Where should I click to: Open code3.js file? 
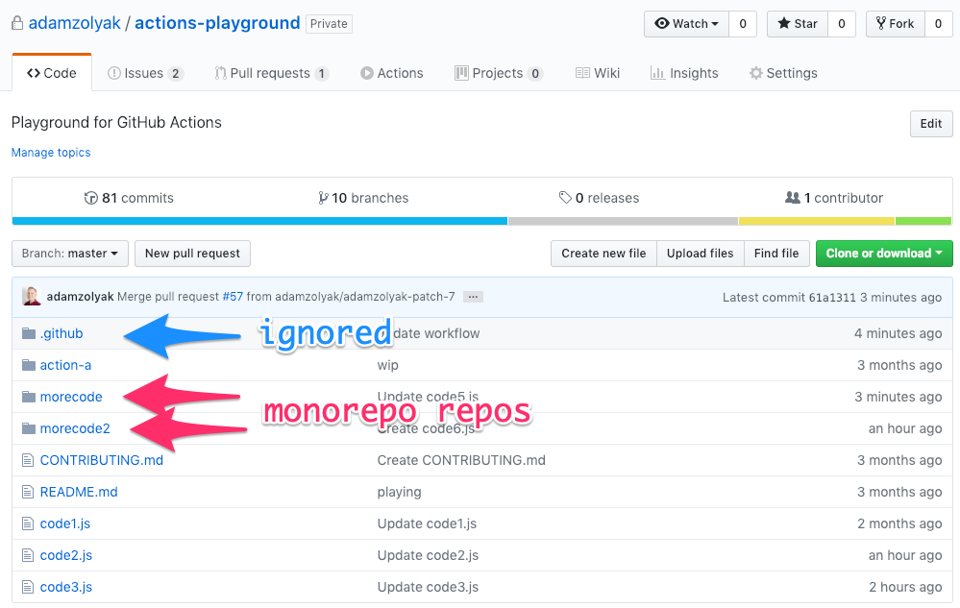click(66, 587)
